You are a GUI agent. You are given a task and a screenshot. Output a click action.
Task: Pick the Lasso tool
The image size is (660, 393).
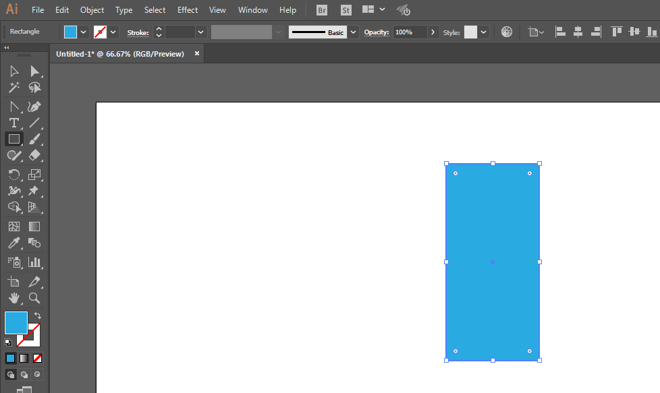coord(34,88)
